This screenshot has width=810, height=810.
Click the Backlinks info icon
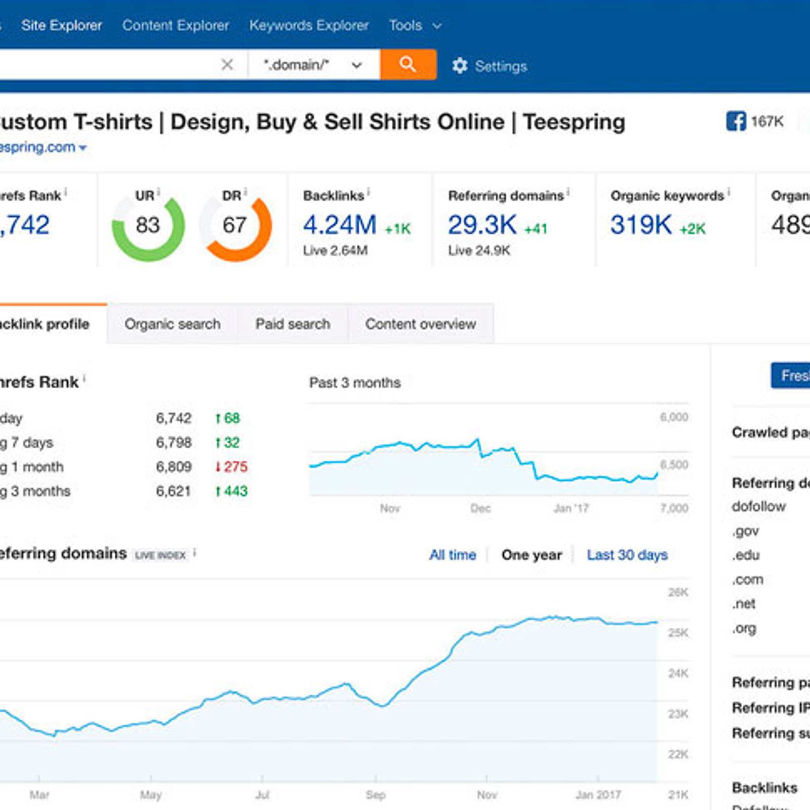click(x=369, y=192)
